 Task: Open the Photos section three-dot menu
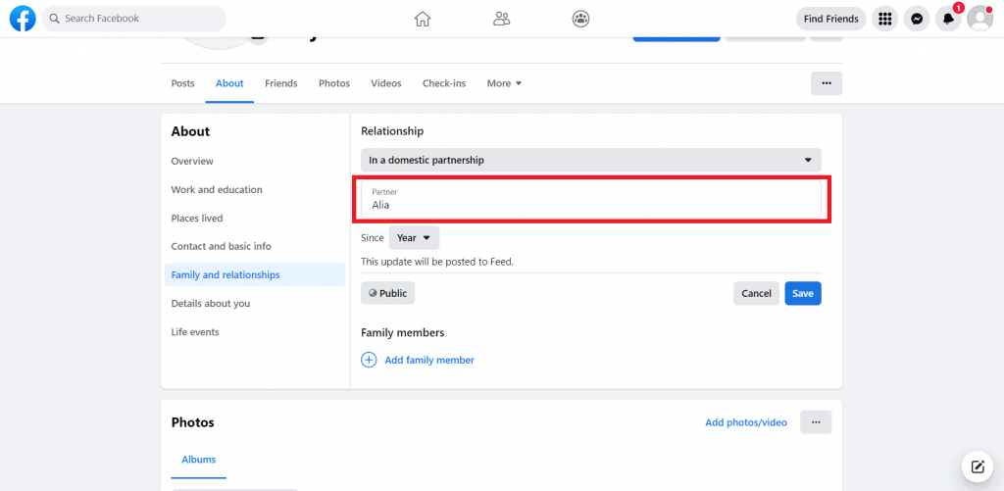tap(816, 422)
